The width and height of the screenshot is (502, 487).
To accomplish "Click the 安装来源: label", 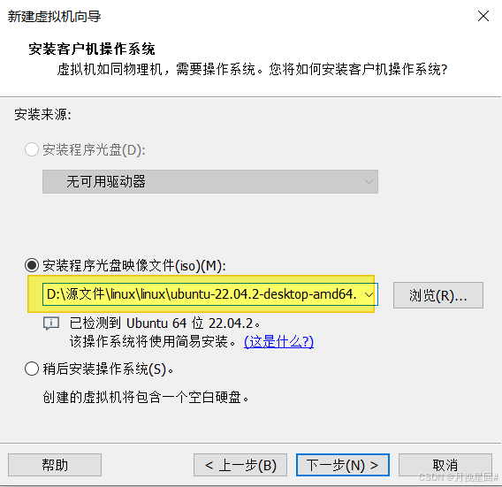I will [43, 114].
